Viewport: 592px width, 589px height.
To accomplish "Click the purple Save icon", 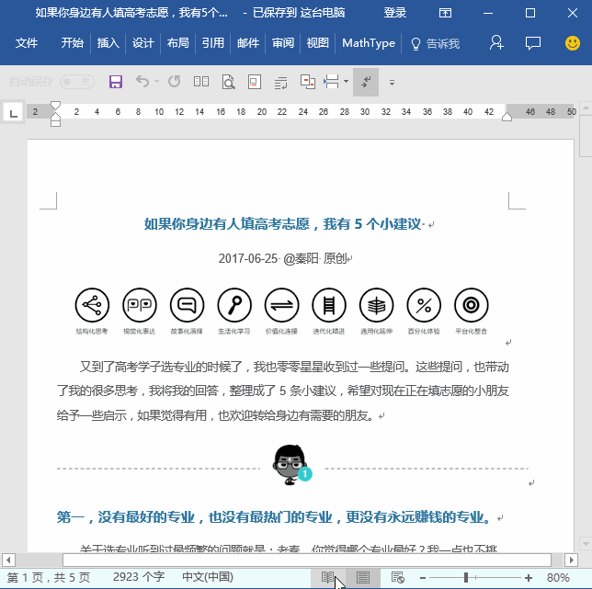I will [116, 82].
